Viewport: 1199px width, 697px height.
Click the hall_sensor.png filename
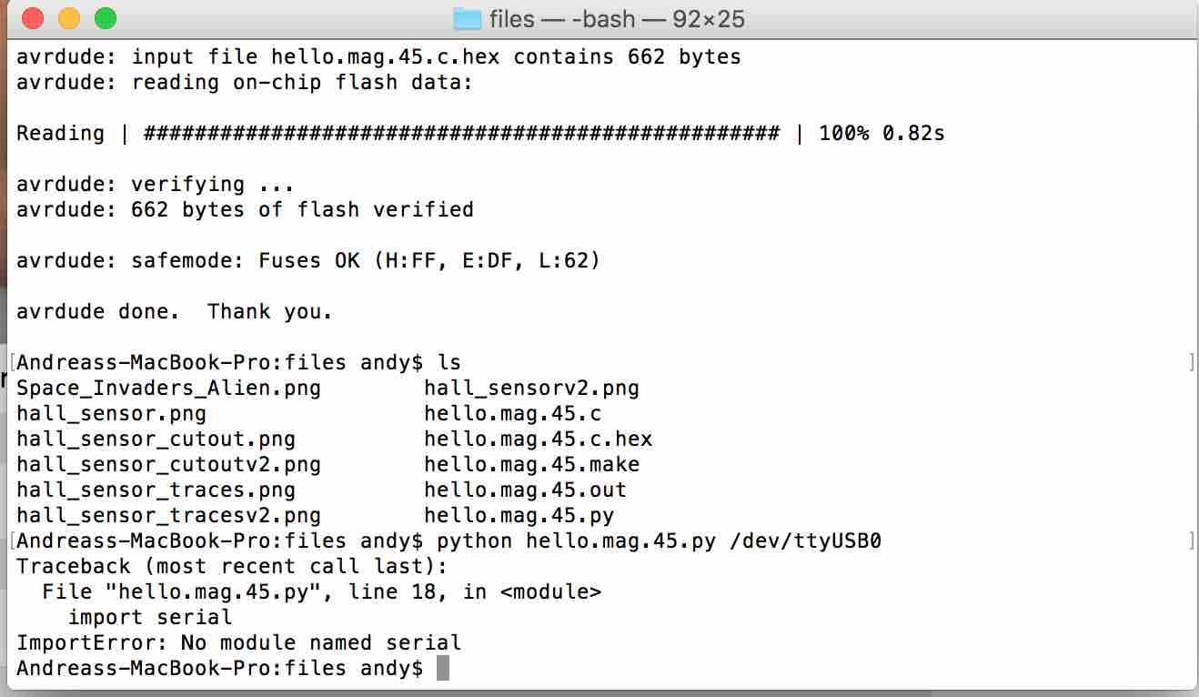click(x=111, y=414)
